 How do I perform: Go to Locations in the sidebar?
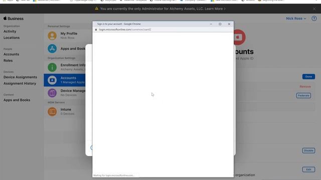[12, 38]
